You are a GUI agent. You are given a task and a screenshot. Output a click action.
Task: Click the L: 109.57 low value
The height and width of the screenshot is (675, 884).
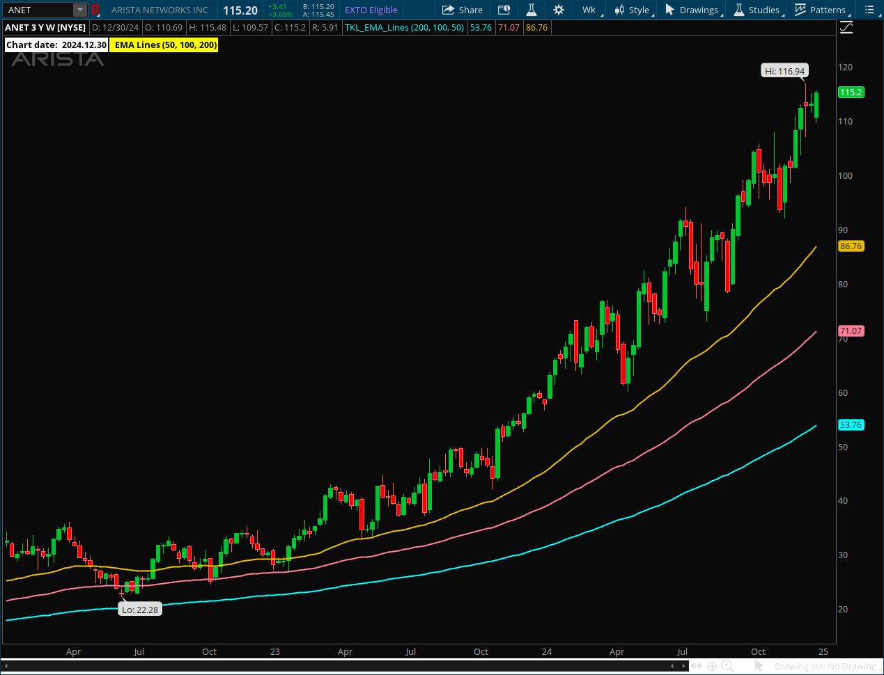[x=250, y=27]
